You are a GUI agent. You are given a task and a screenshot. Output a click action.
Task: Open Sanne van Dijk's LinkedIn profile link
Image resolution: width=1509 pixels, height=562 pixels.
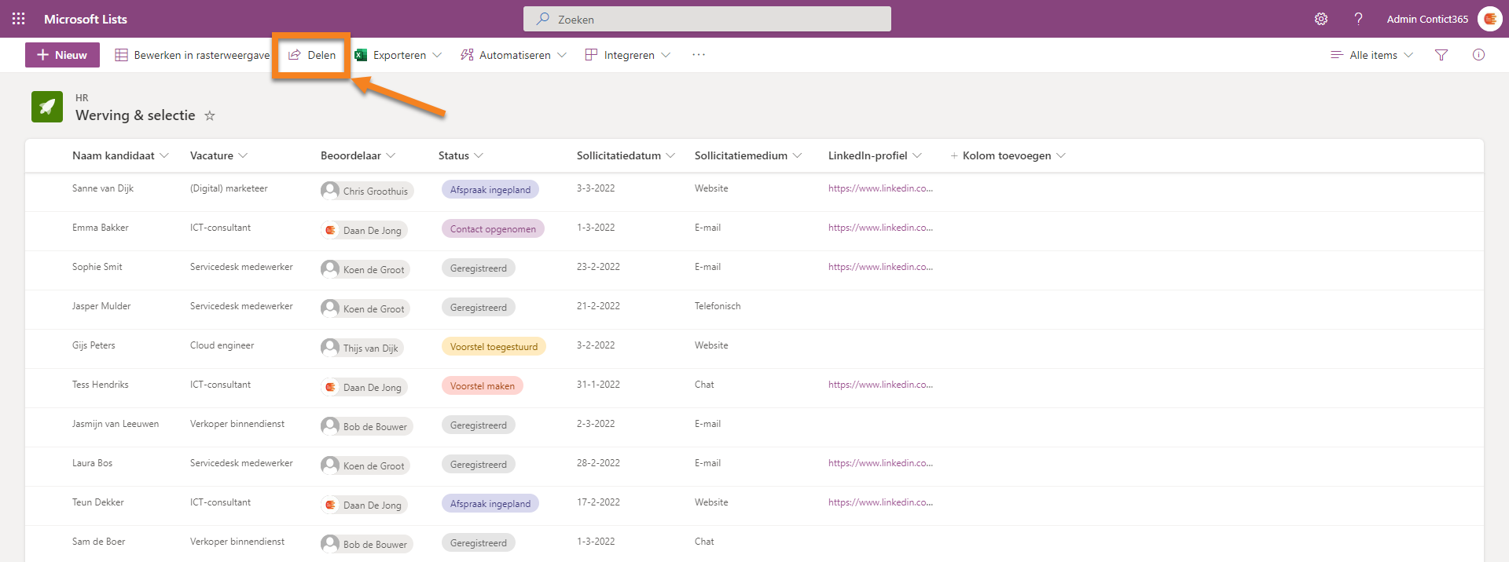(880, 188)
